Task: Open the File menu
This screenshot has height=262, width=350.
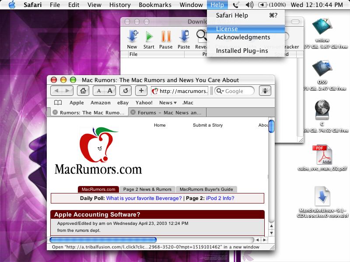Action: click(55, 5)
